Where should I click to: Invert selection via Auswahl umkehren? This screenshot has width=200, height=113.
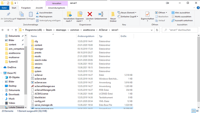182,21
